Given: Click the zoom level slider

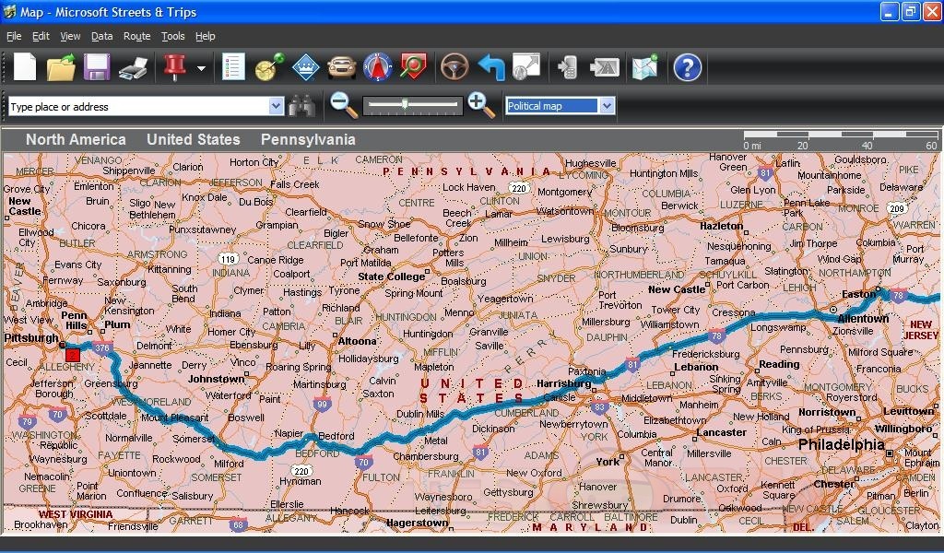Looking at the screenshot, I should [411, 105].
